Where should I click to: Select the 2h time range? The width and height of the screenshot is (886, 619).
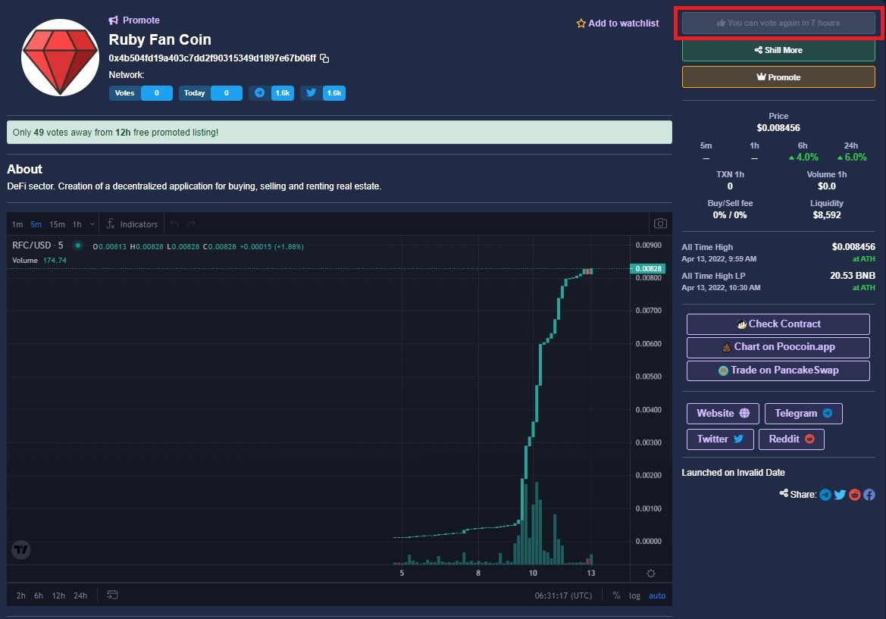pos(21,596)
